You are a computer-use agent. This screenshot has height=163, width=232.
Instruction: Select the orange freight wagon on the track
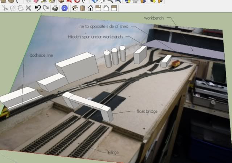coord(176,64)
